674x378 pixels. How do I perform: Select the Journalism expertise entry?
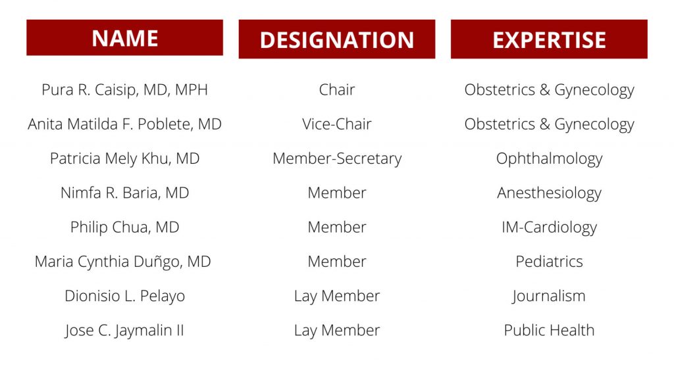(x=549, y=296)
